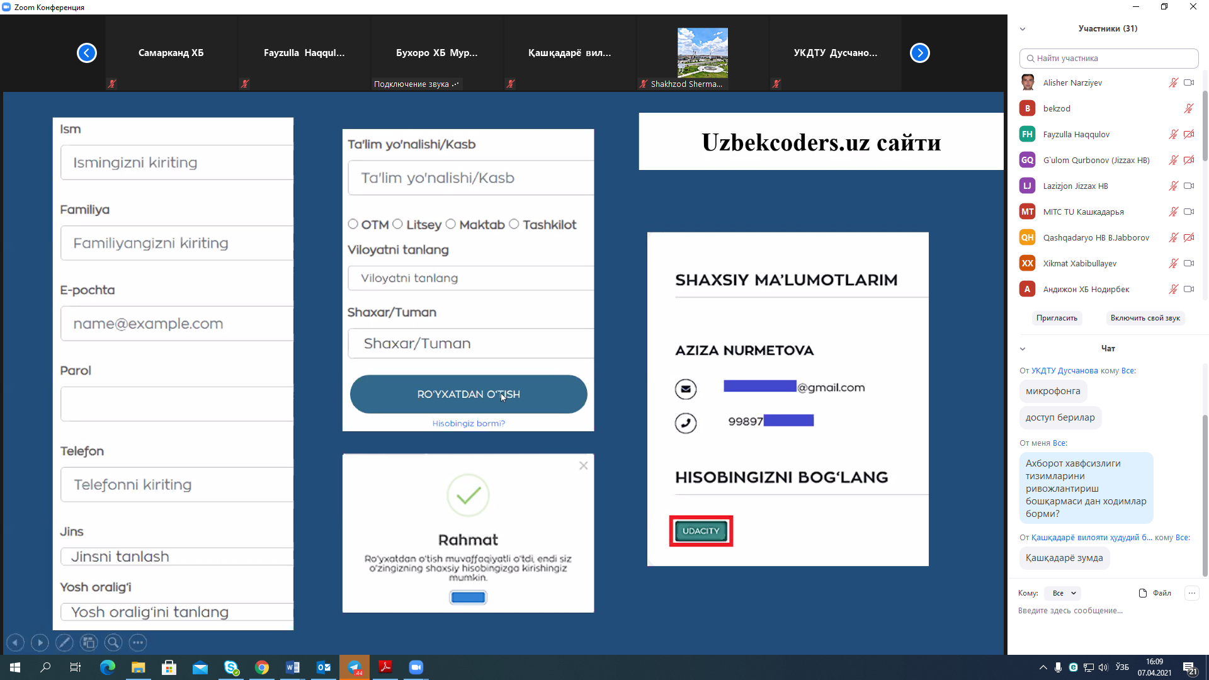Click the УЗБ keyboard language indicator
This screenshot has height=680, width=1209.
pos(1122,667)
